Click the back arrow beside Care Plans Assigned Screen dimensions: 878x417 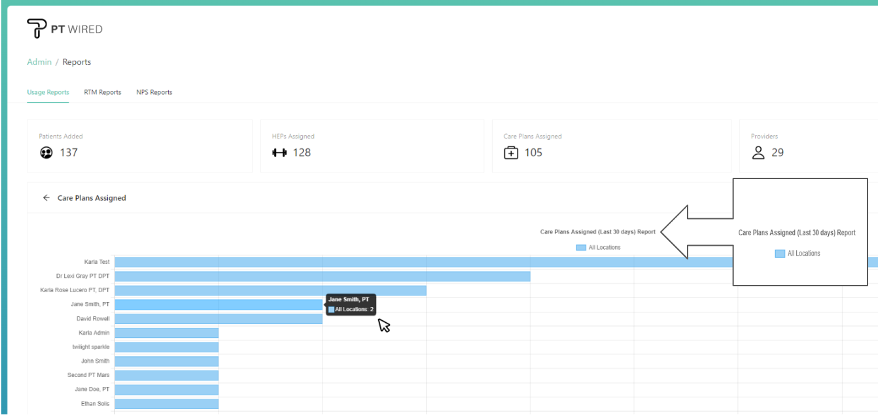coord(46,198)
